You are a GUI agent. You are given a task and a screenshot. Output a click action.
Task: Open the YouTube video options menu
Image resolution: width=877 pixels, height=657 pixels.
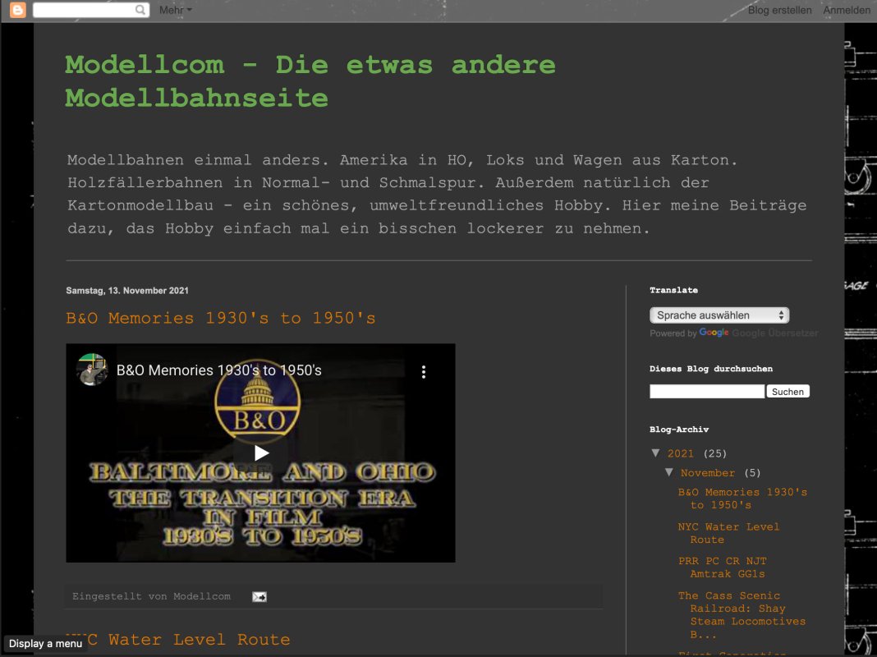click(x=424, y=372)
